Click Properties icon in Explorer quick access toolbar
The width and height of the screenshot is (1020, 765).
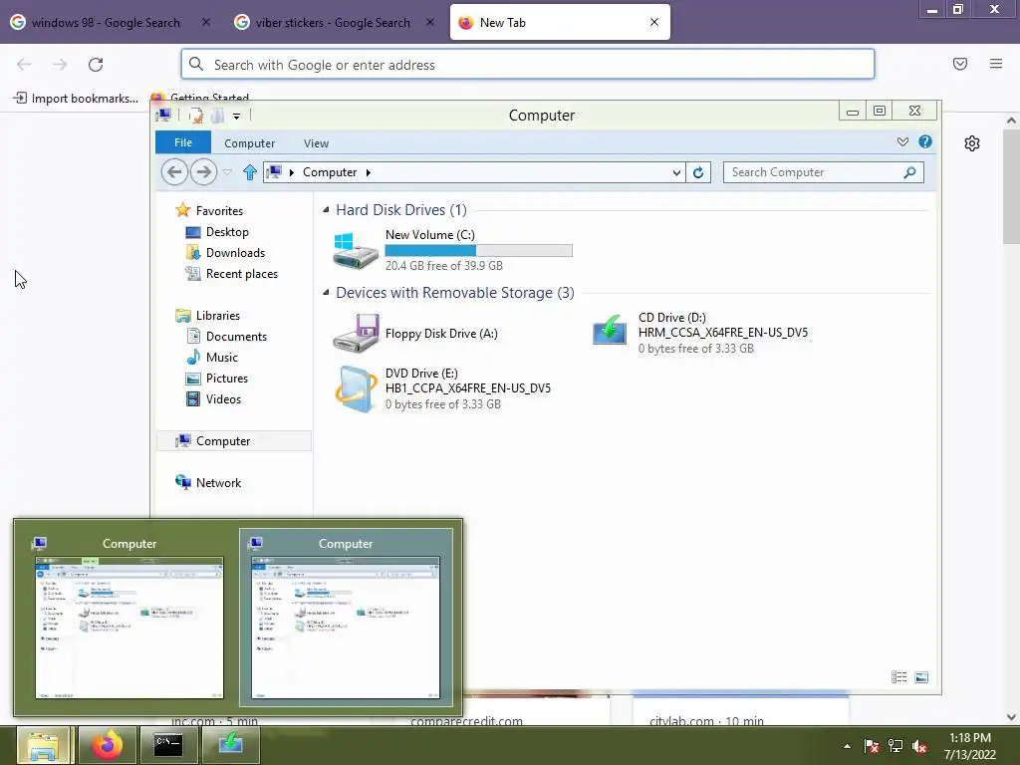pyautogui.click(x=196, y=116)
